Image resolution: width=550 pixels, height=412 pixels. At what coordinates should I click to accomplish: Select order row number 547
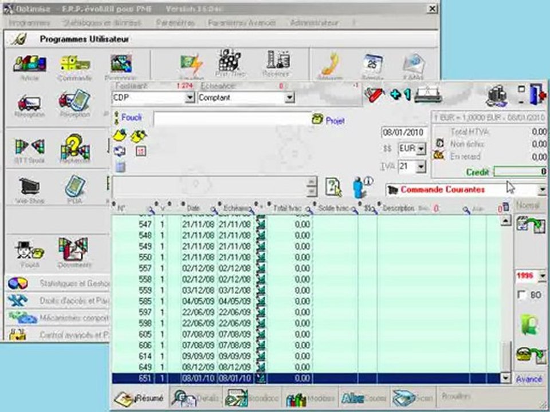306,224
